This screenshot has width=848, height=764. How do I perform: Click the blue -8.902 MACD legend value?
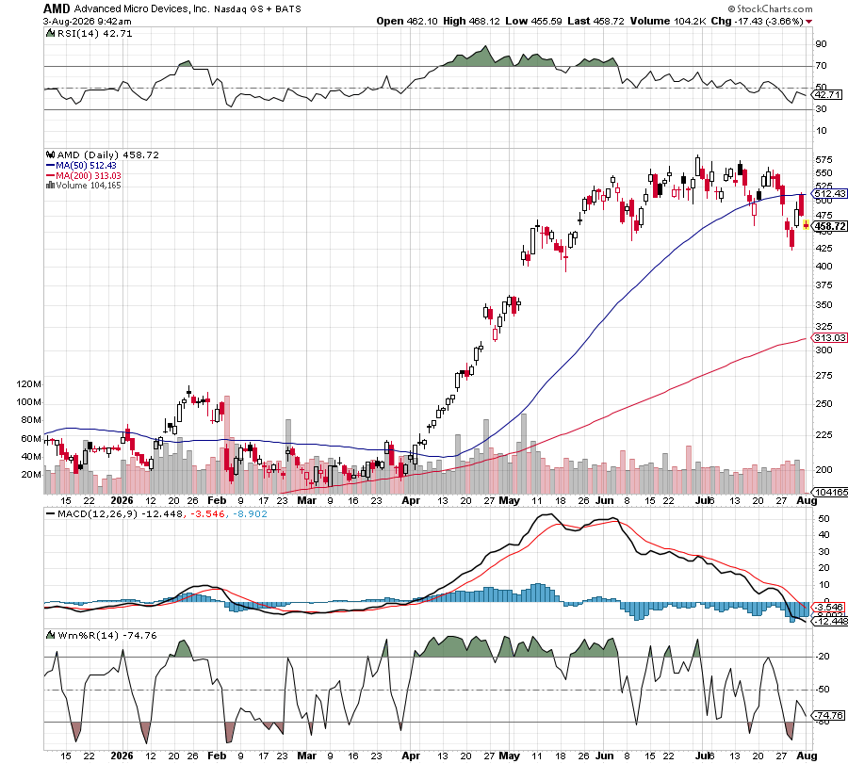point(250,513)
